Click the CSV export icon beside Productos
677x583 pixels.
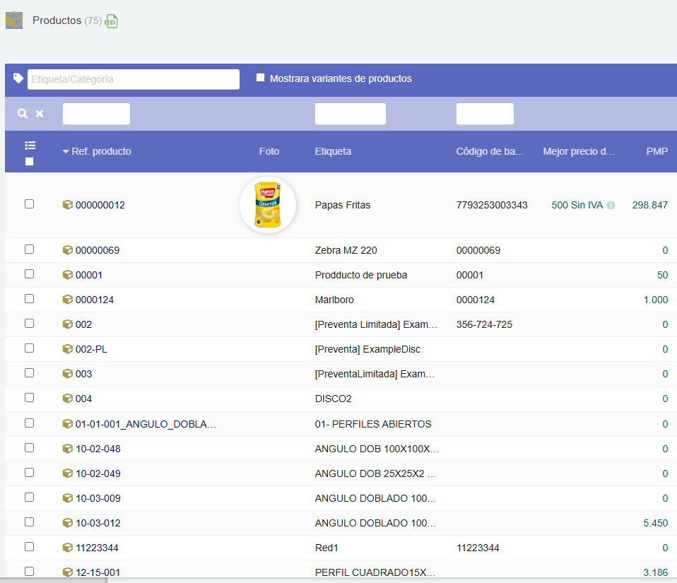point(111,21)
